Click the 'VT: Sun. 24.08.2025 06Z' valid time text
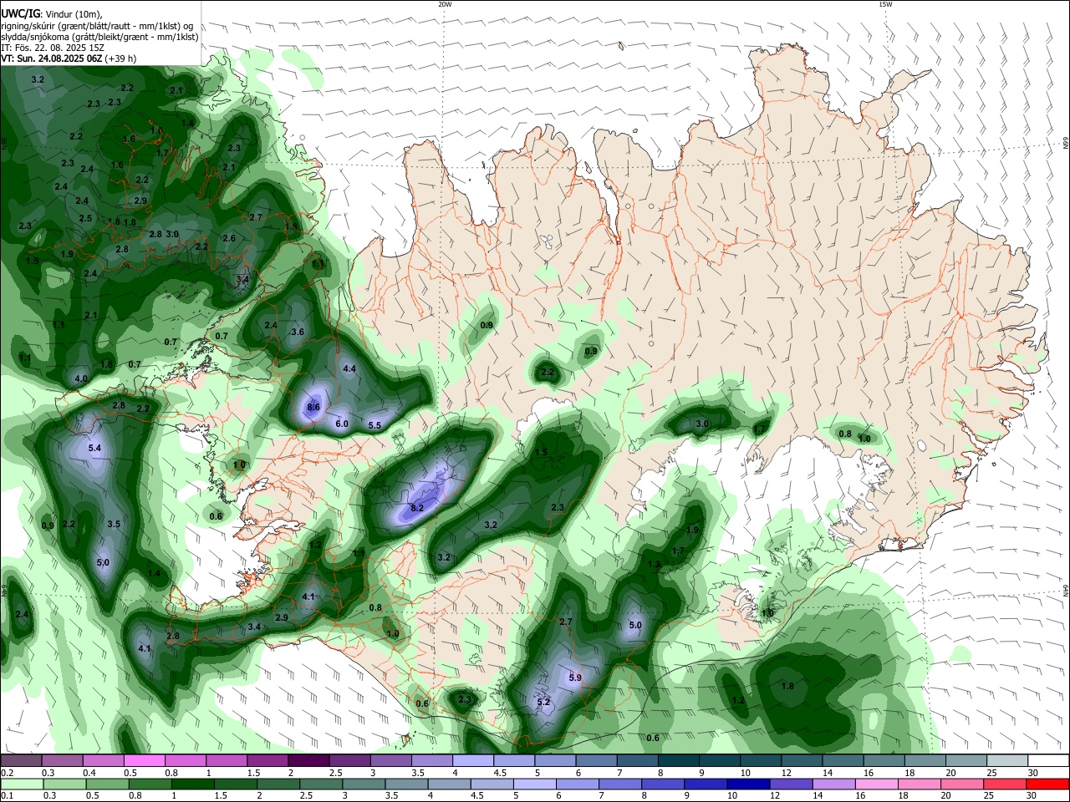 coord(53,58)
